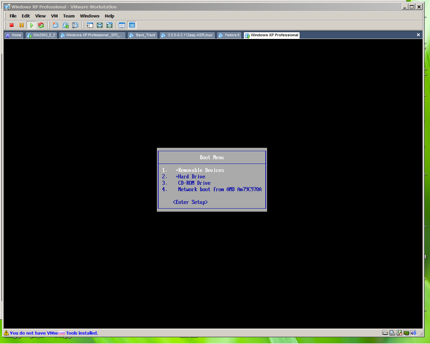Select the active Windows XP Professional tab

(272, 35)
